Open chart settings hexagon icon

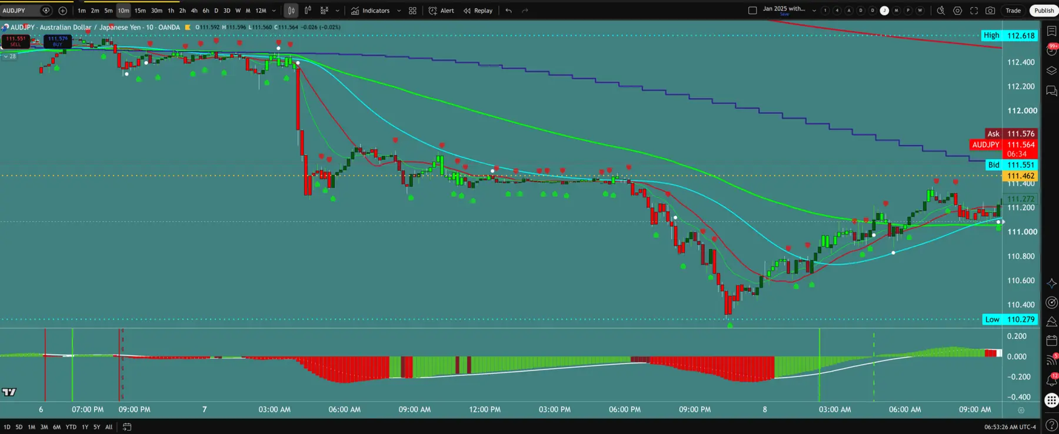[958, 11]
